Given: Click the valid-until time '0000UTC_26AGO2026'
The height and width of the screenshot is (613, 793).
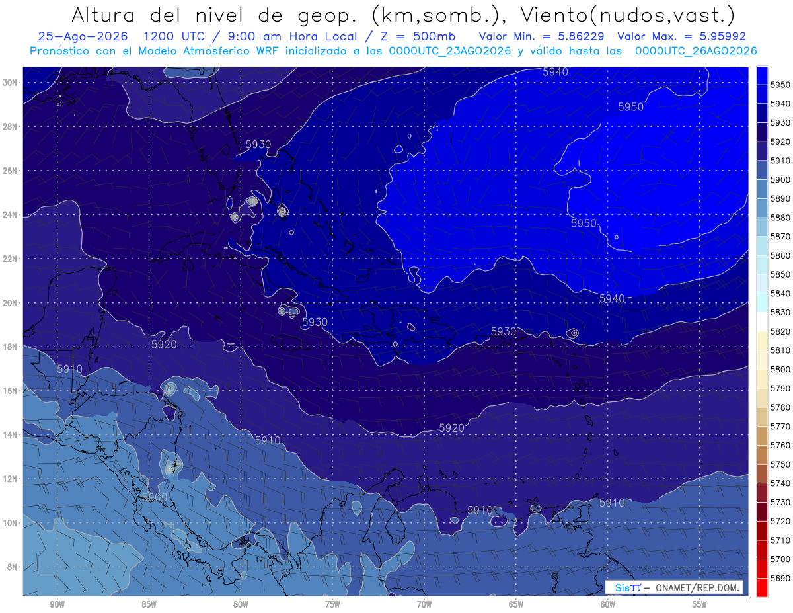Looking at the screenshot, I should click(x=696, y=50).
